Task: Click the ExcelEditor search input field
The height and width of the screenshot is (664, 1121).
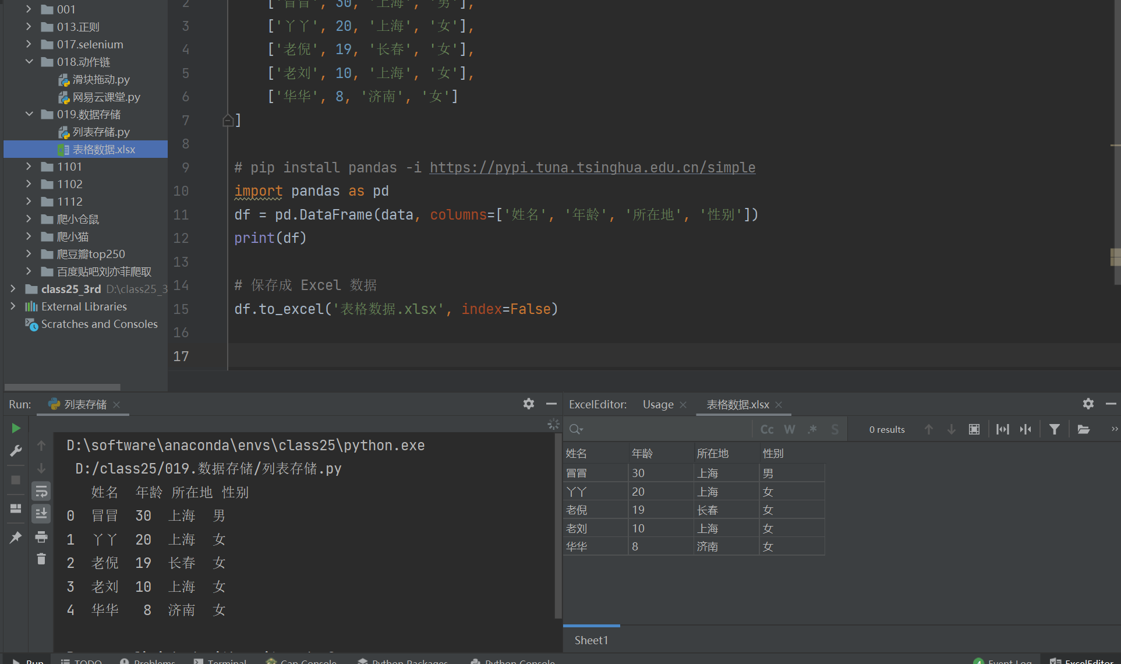Action: tap(664, 429)
